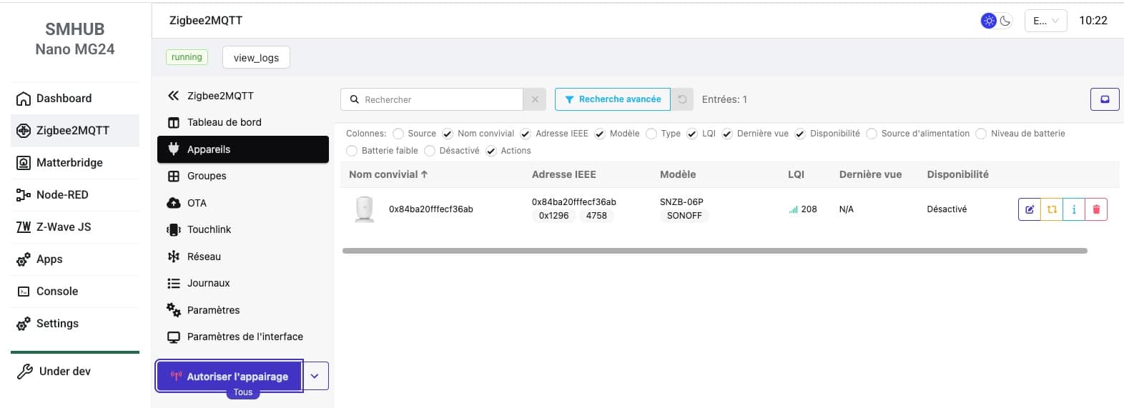This screenshot has height=408, width=1124.
Task: Click the horizontal table scrollbar
Action: coord(714,251)
